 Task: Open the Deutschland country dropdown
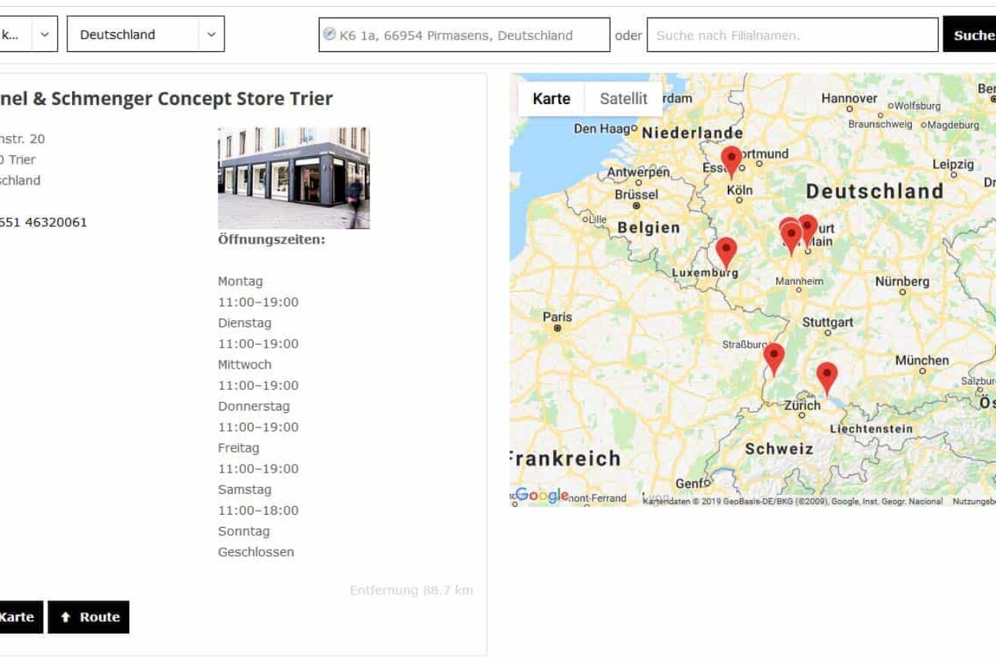point(146,34)
